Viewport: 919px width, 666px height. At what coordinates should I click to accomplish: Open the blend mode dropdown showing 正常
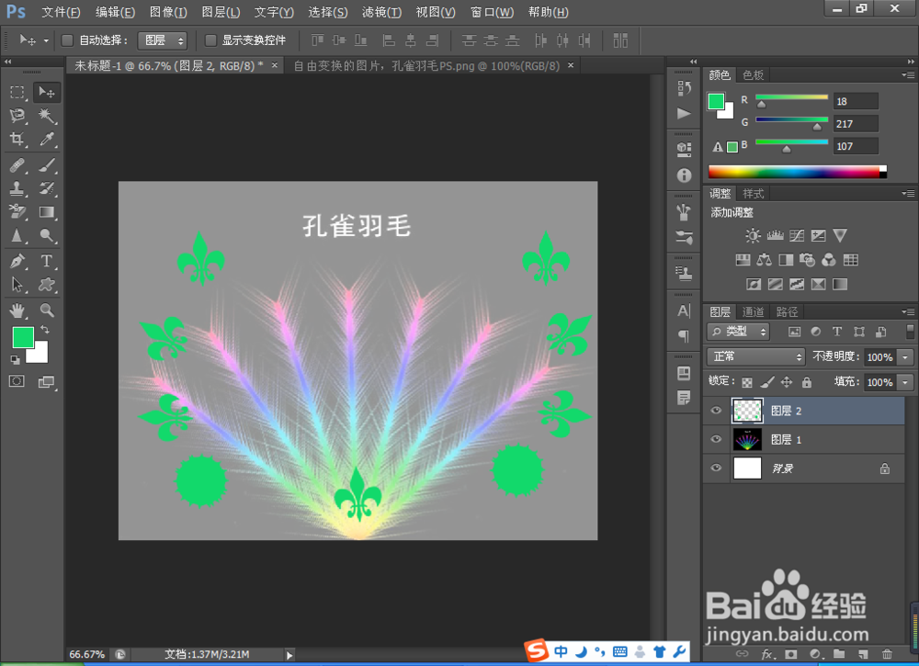pos(754,356)
